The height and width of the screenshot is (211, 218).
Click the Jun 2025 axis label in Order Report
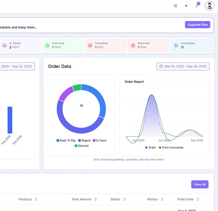[x=164, y=140]
